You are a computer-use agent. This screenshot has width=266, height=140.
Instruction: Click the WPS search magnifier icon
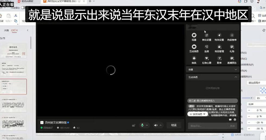[253, 16]
